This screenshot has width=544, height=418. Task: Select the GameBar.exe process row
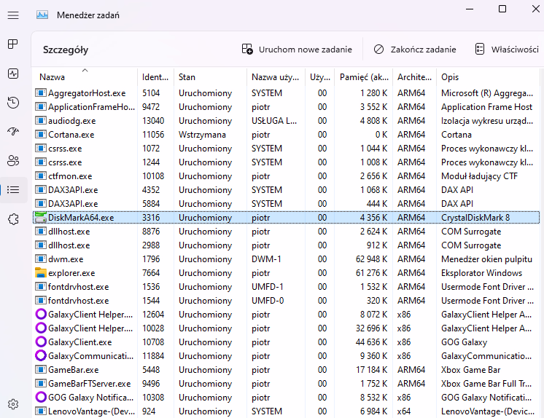pos(72,370)
